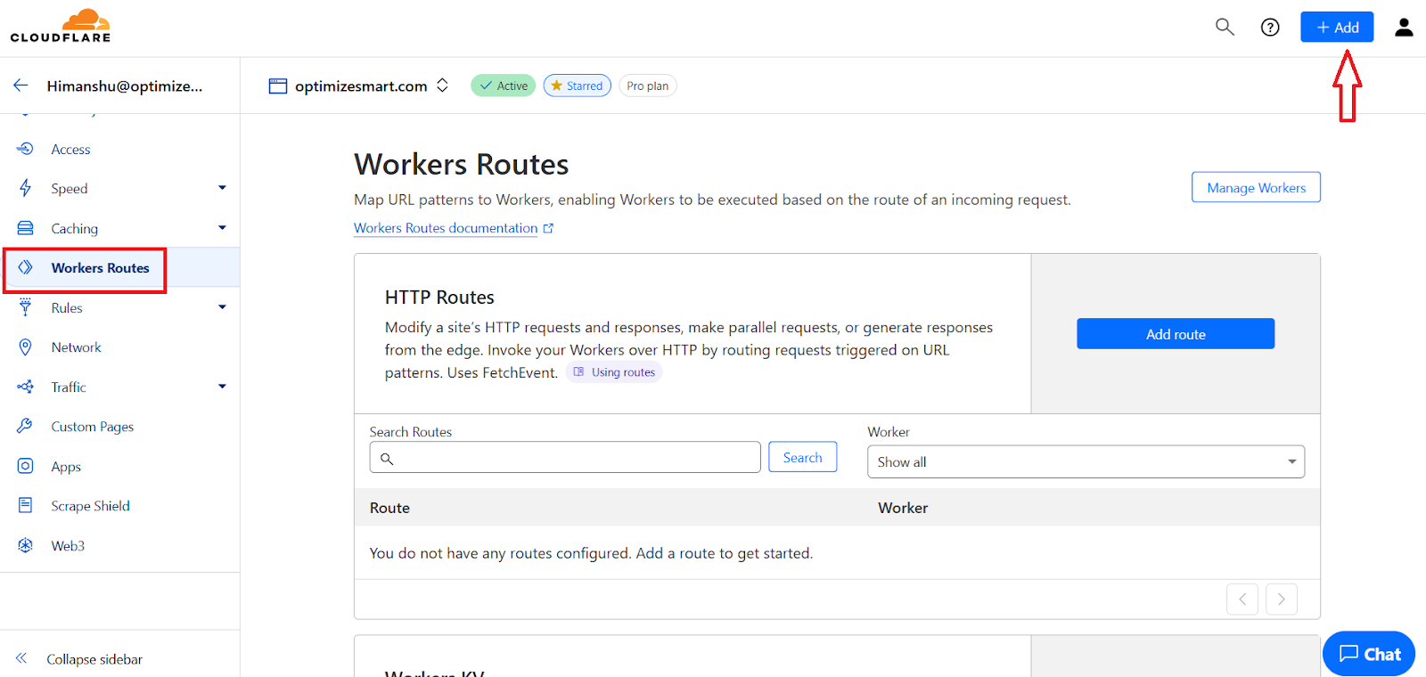The height and width of the screenshot is (677, 1426).
Task: Click the magnifier icon in Search Routes field
Action: [x=387, y=459]
